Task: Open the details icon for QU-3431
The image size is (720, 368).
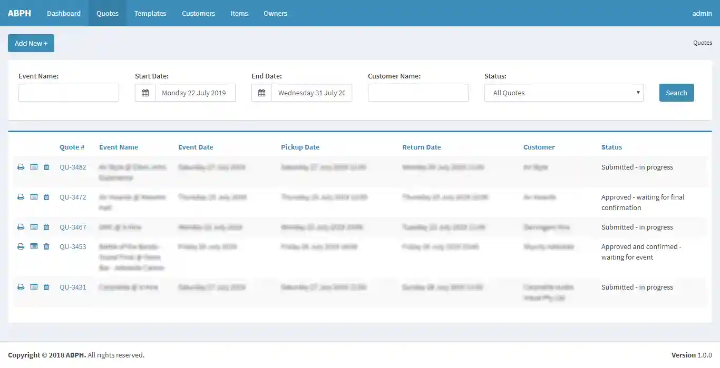Action: 34,287
